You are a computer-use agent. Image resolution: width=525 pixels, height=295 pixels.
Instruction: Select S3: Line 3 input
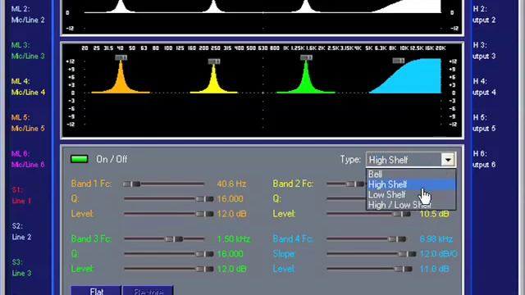pos(21,268)
